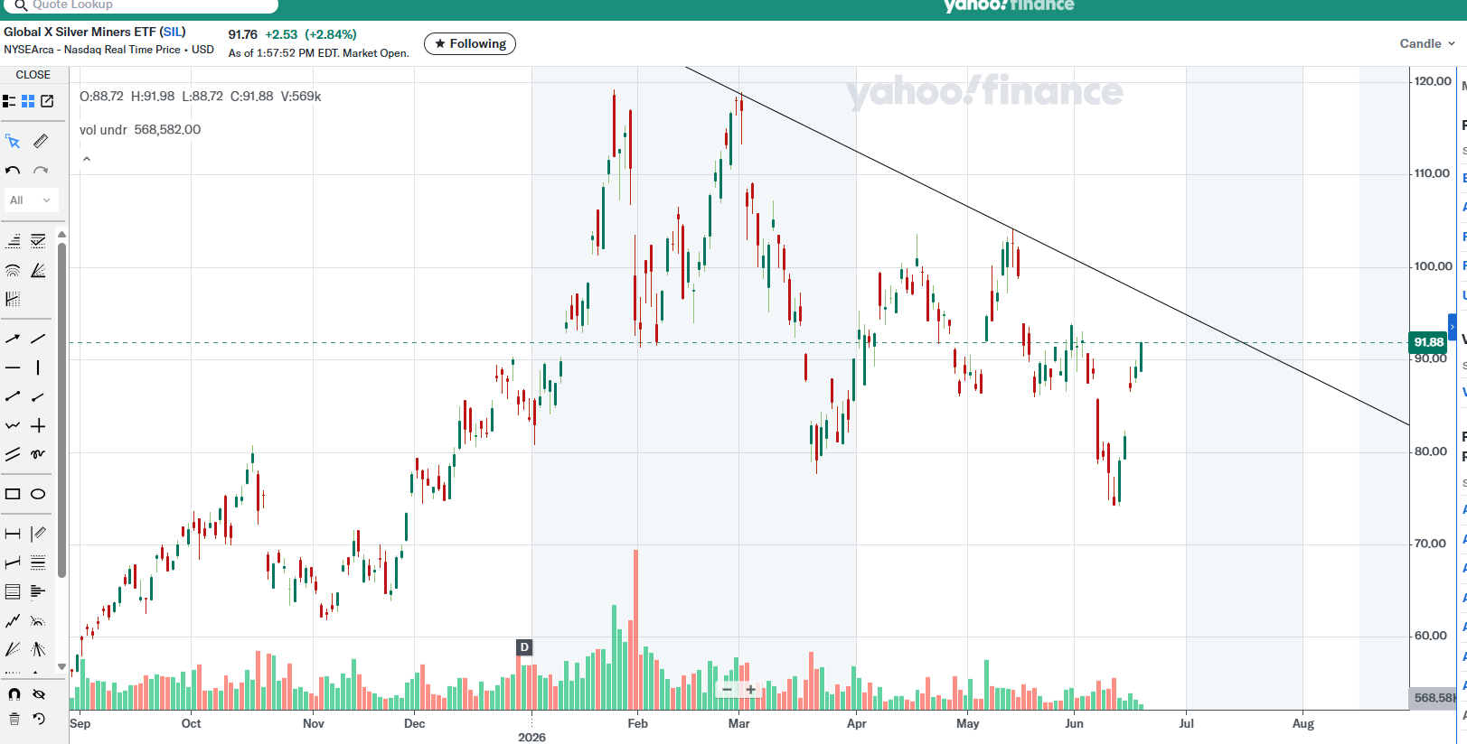Select the measure ruler tool

point(40,141)
